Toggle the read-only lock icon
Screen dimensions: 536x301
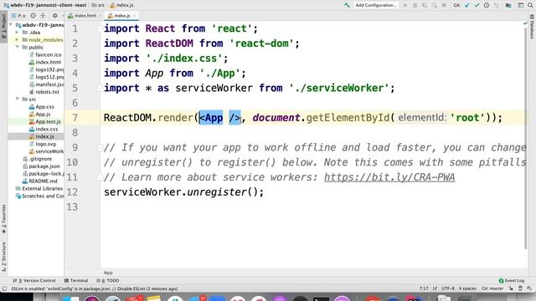click(511, 288)
